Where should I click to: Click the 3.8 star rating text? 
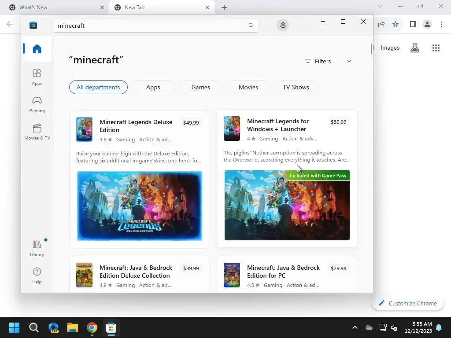coord(106,140)
